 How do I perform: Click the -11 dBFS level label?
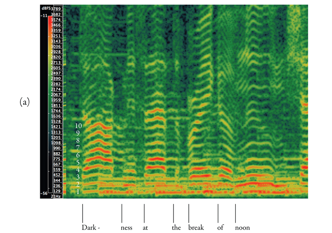tap(44, 15)
